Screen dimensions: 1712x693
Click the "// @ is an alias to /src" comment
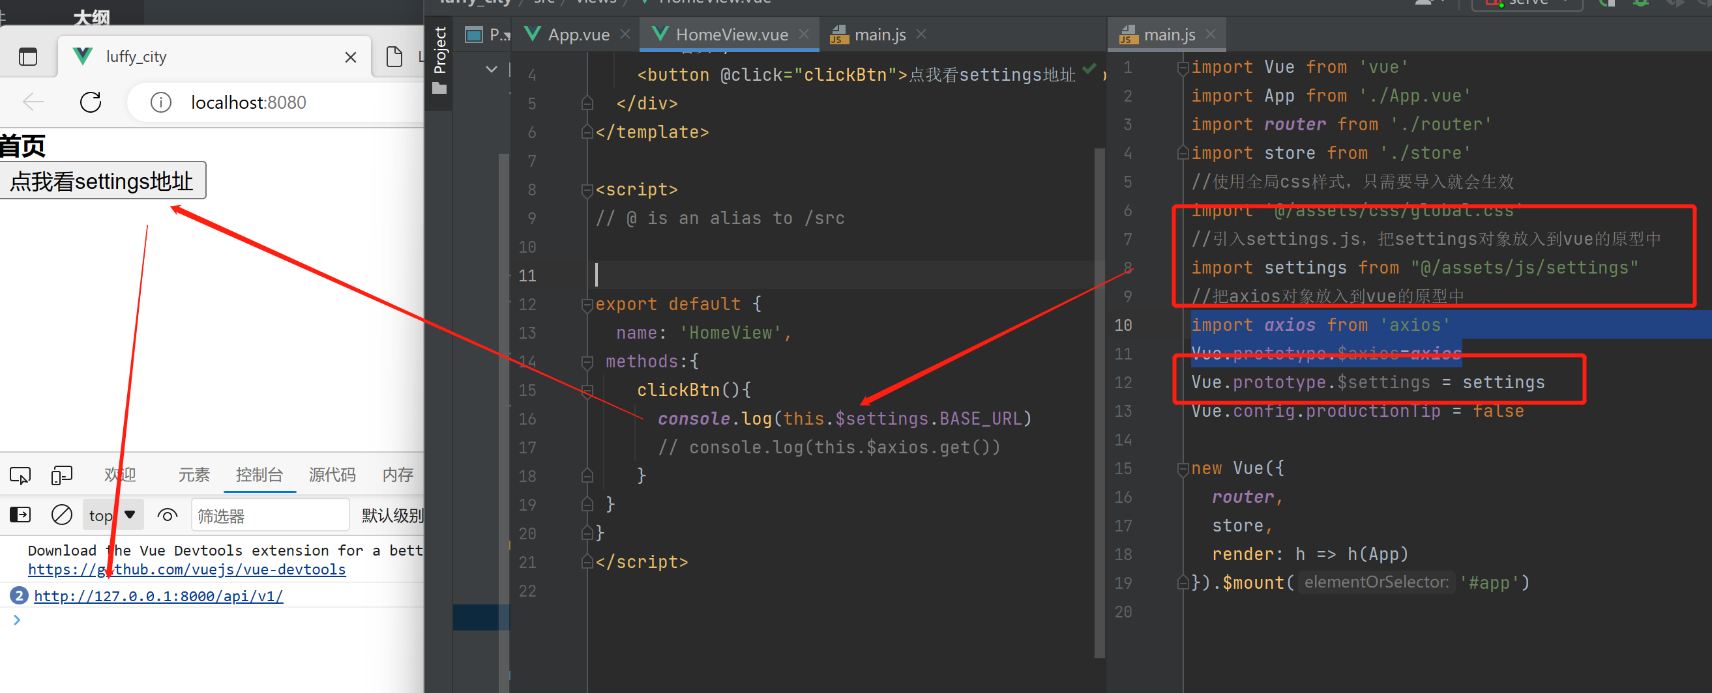tap(720, 218)
